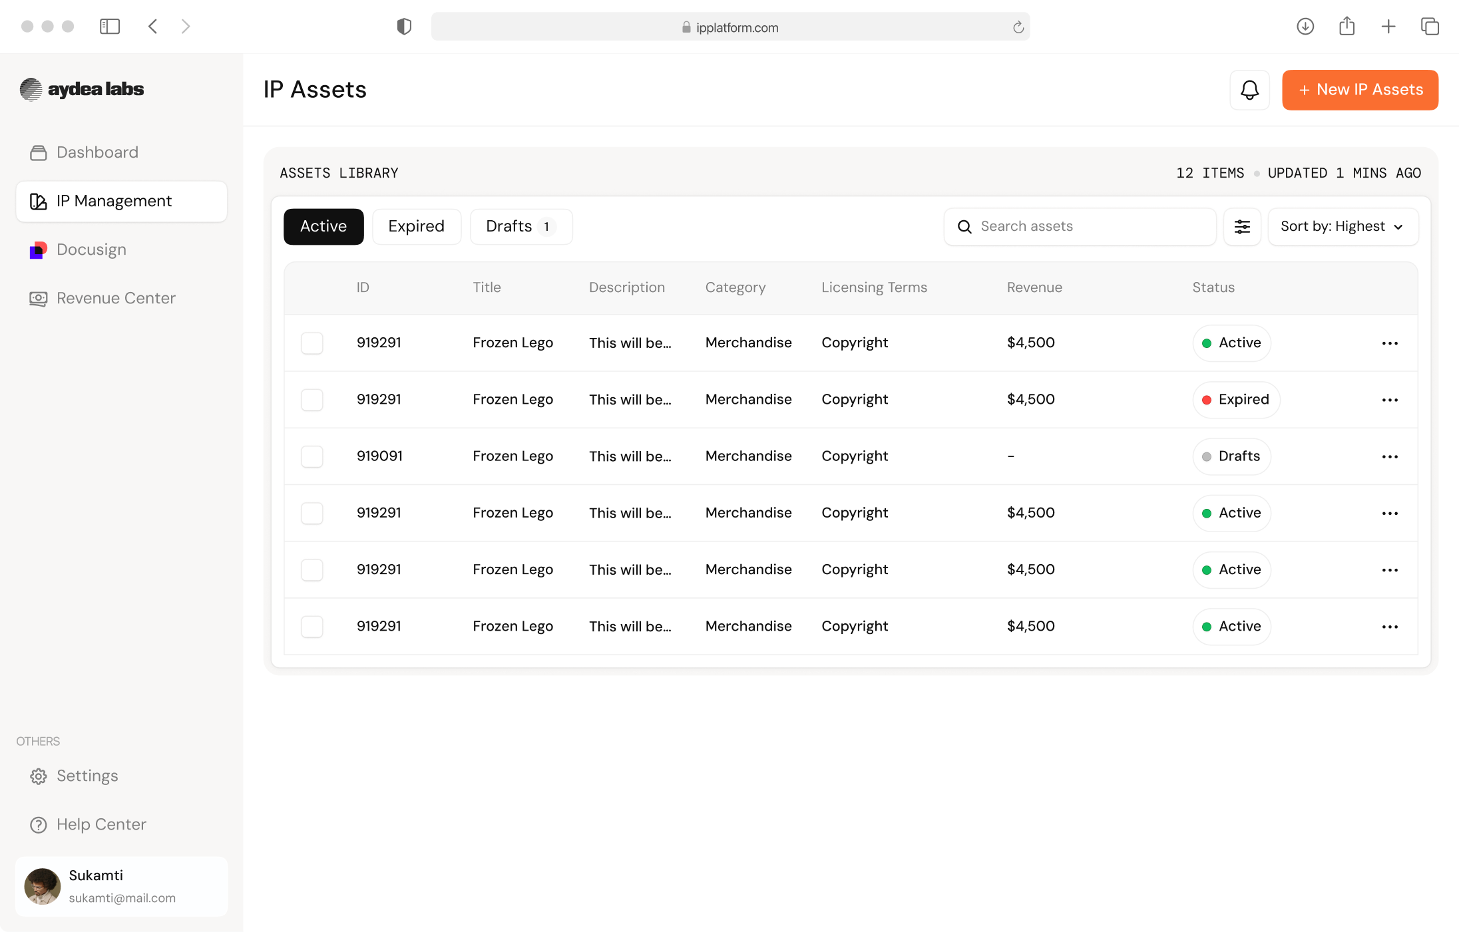Go to Dashboard in sidebar
Viewport: 1459px width, 932px height.
click(x=97, y=152)
